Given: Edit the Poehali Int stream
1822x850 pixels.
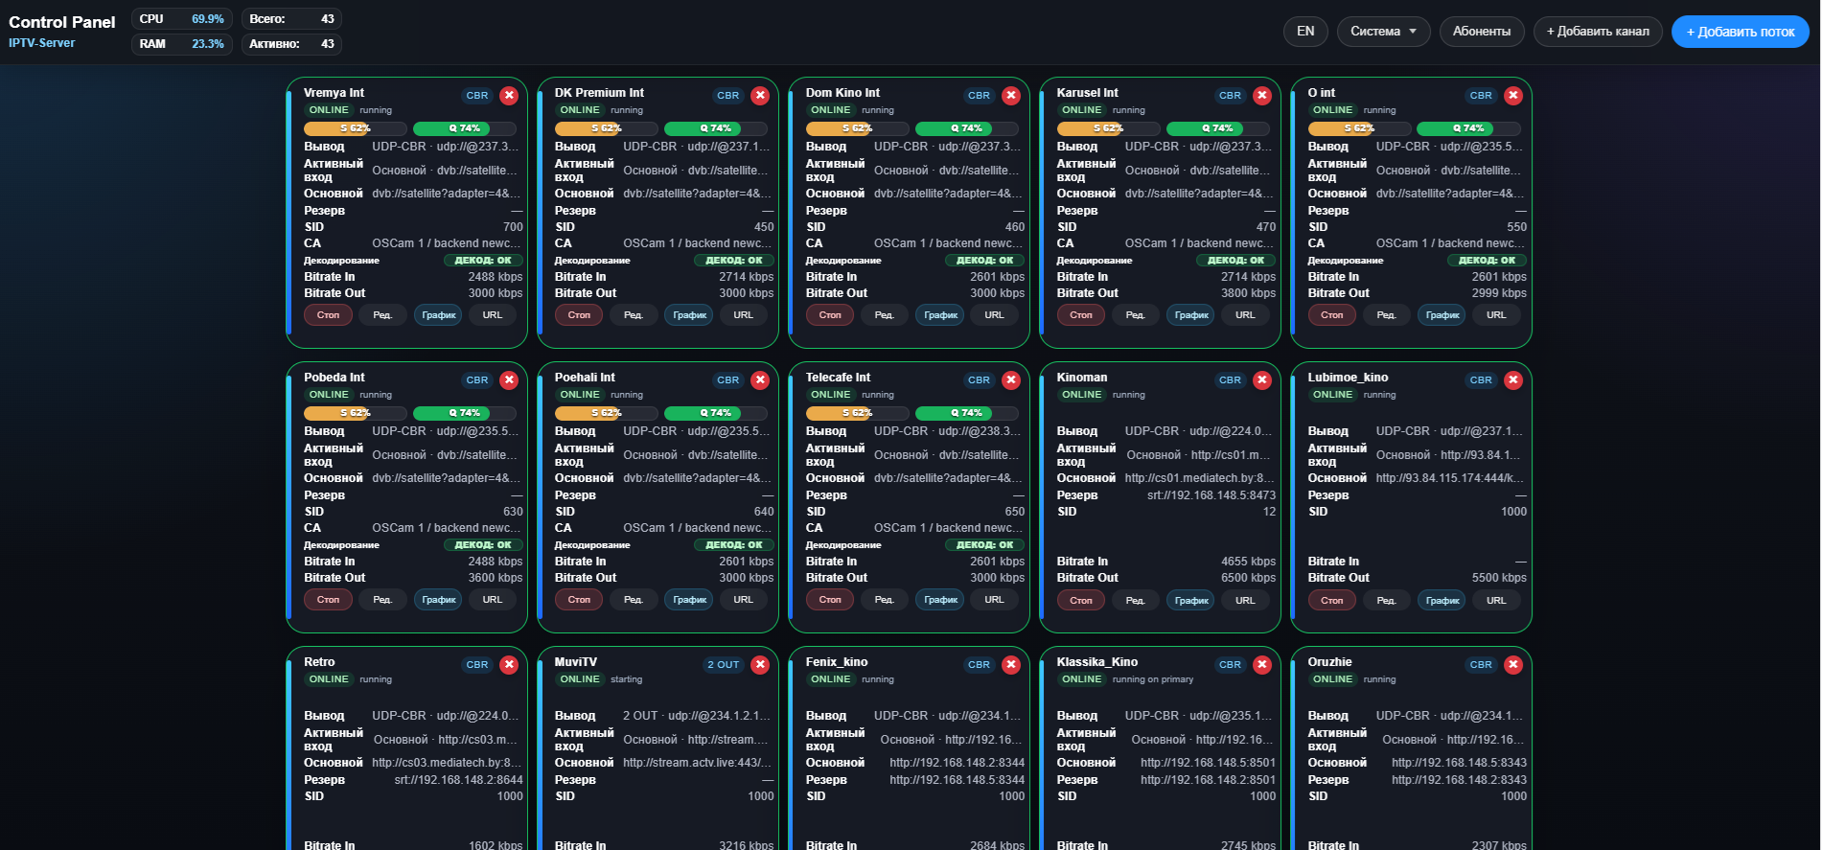Looking at the screenshot, I should [x=634, y=600].
